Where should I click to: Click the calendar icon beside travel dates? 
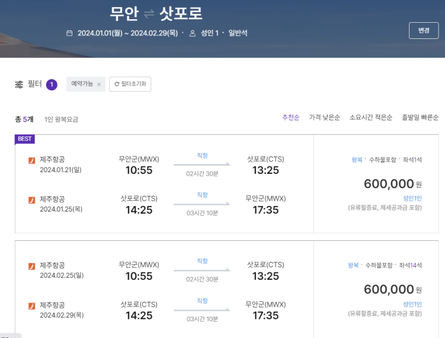tap(69, 33)
